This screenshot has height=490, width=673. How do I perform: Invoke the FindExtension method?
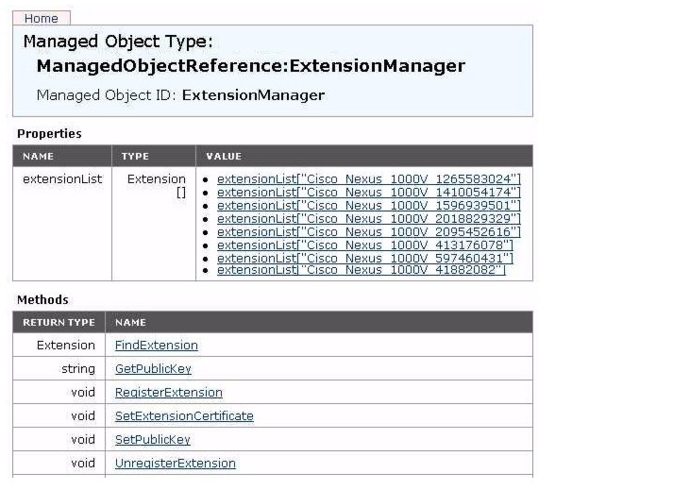[157, 346]
